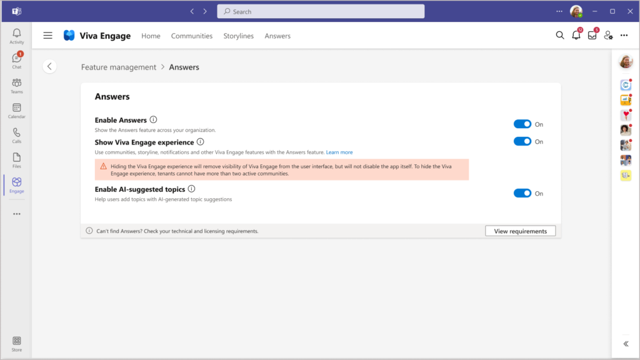The width and height of the screenshot is (640, 360).
Task: Click the Teams Search box
Action: (x=321, y=11)
